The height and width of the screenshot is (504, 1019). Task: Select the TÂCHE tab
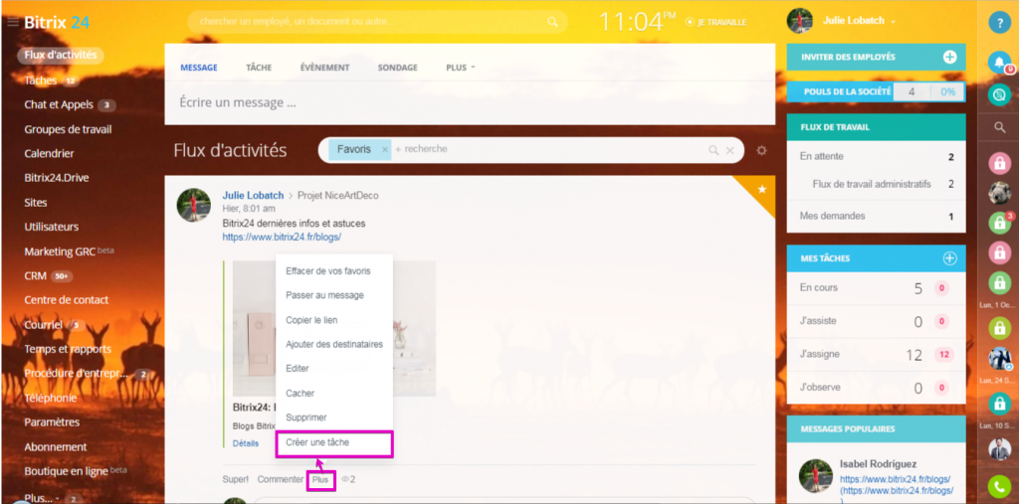(259, 68)
